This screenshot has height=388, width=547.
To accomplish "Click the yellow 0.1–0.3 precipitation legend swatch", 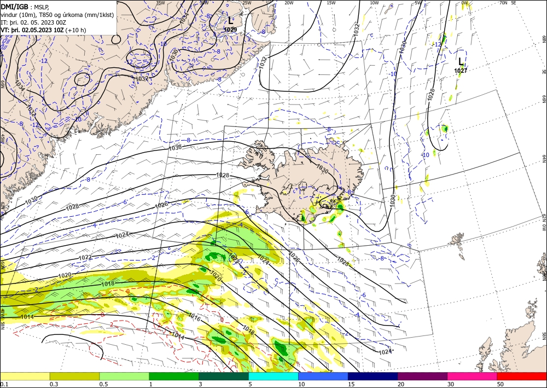I will click(x=25, y=376).
